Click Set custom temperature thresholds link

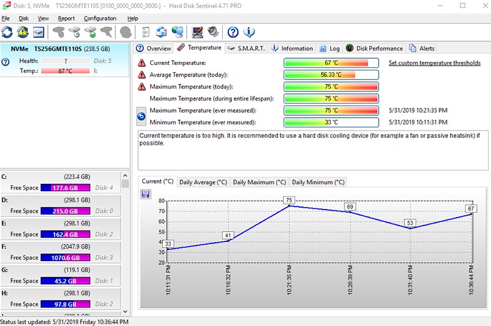(x=435, y=63)
